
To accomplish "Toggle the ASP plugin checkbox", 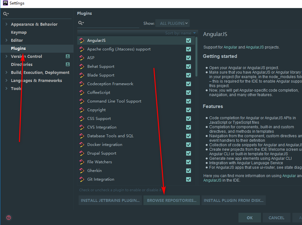I will click(189, 58).
